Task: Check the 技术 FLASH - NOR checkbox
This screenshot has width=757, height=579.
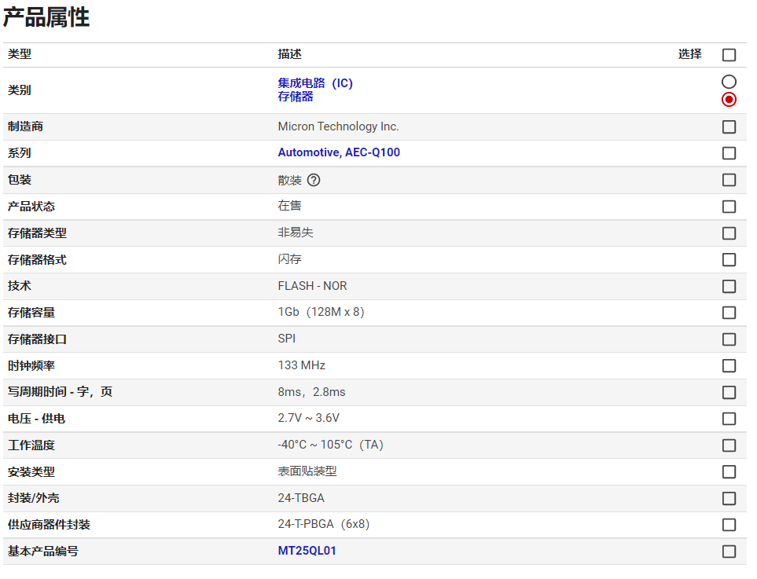Action: click(729, 286)
